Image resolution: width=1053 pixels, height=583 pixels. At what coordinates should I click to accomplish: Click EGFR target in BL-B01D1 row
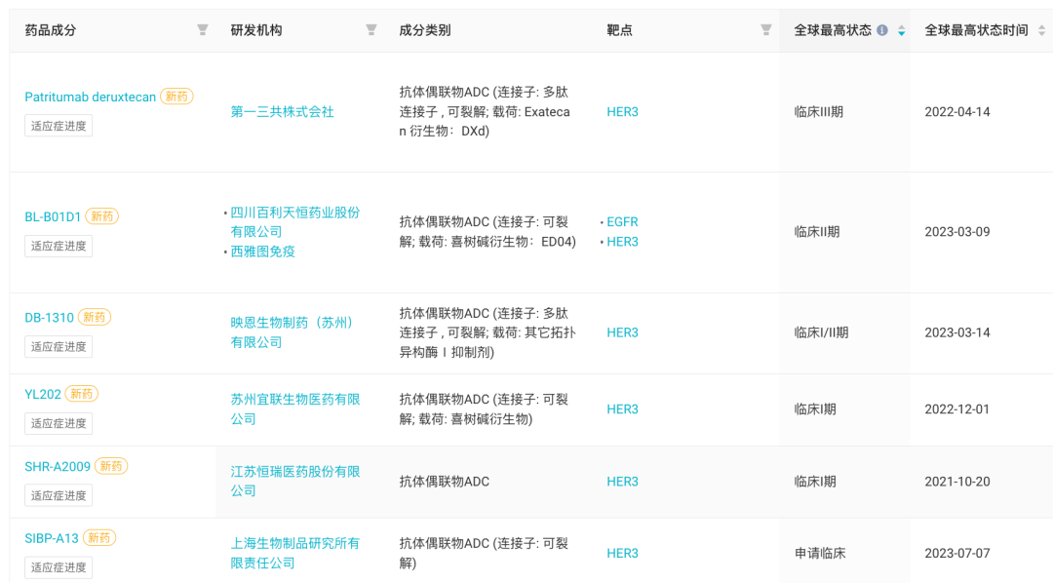622,221
